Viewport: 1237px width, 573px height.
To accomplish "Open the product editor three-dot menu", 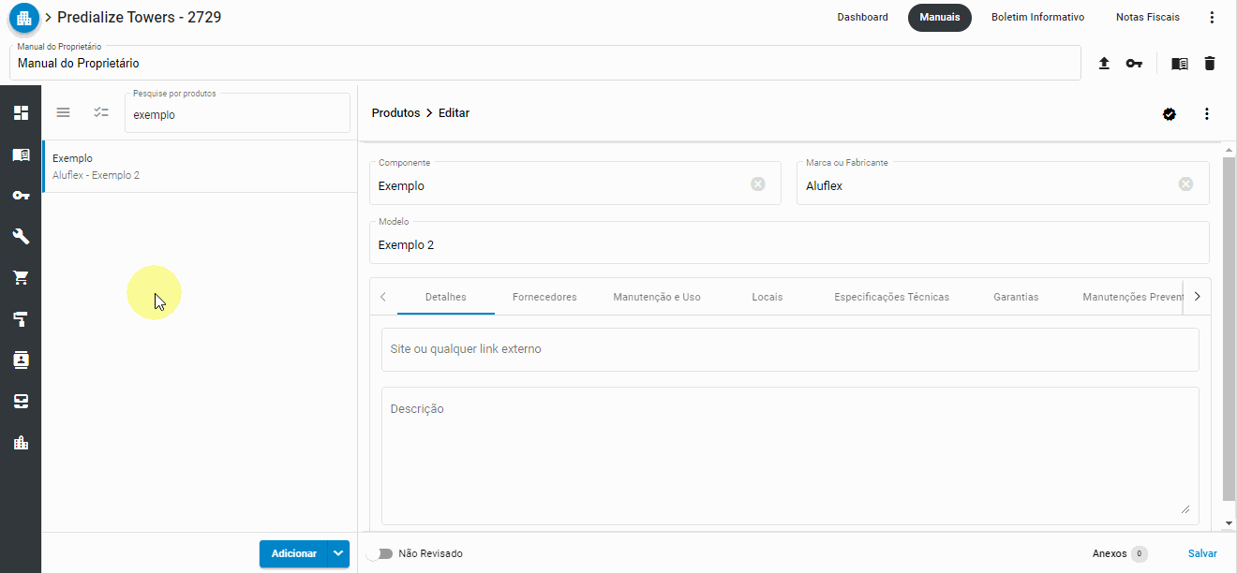I will [1206, 114].
